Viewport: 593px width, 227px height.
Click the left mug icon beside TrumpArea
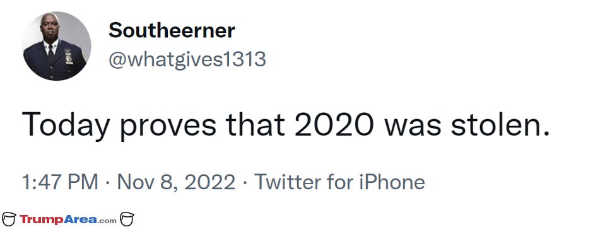click(x=9, y=219)
